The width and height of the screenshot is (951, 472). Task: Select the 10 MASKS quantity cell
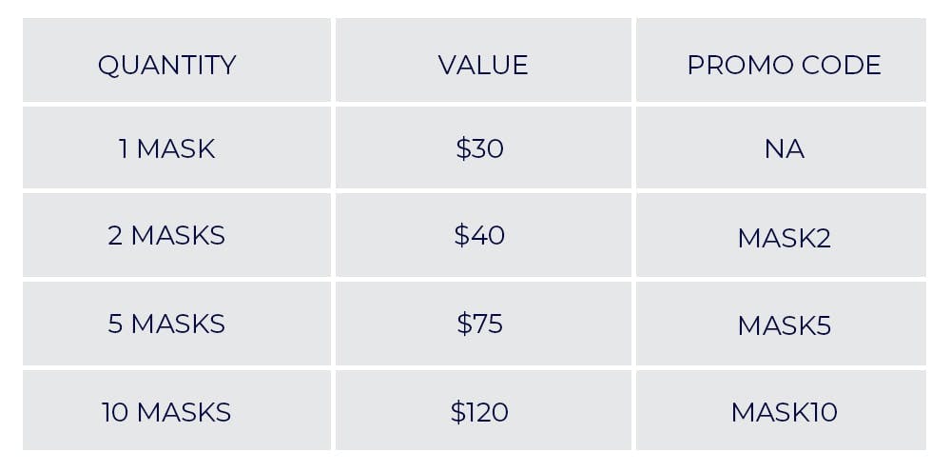click(166, 412)
